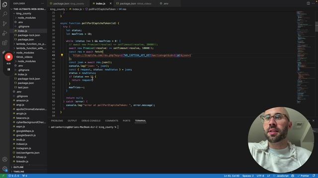Open amazon.js in the explorer

[22, 100]
